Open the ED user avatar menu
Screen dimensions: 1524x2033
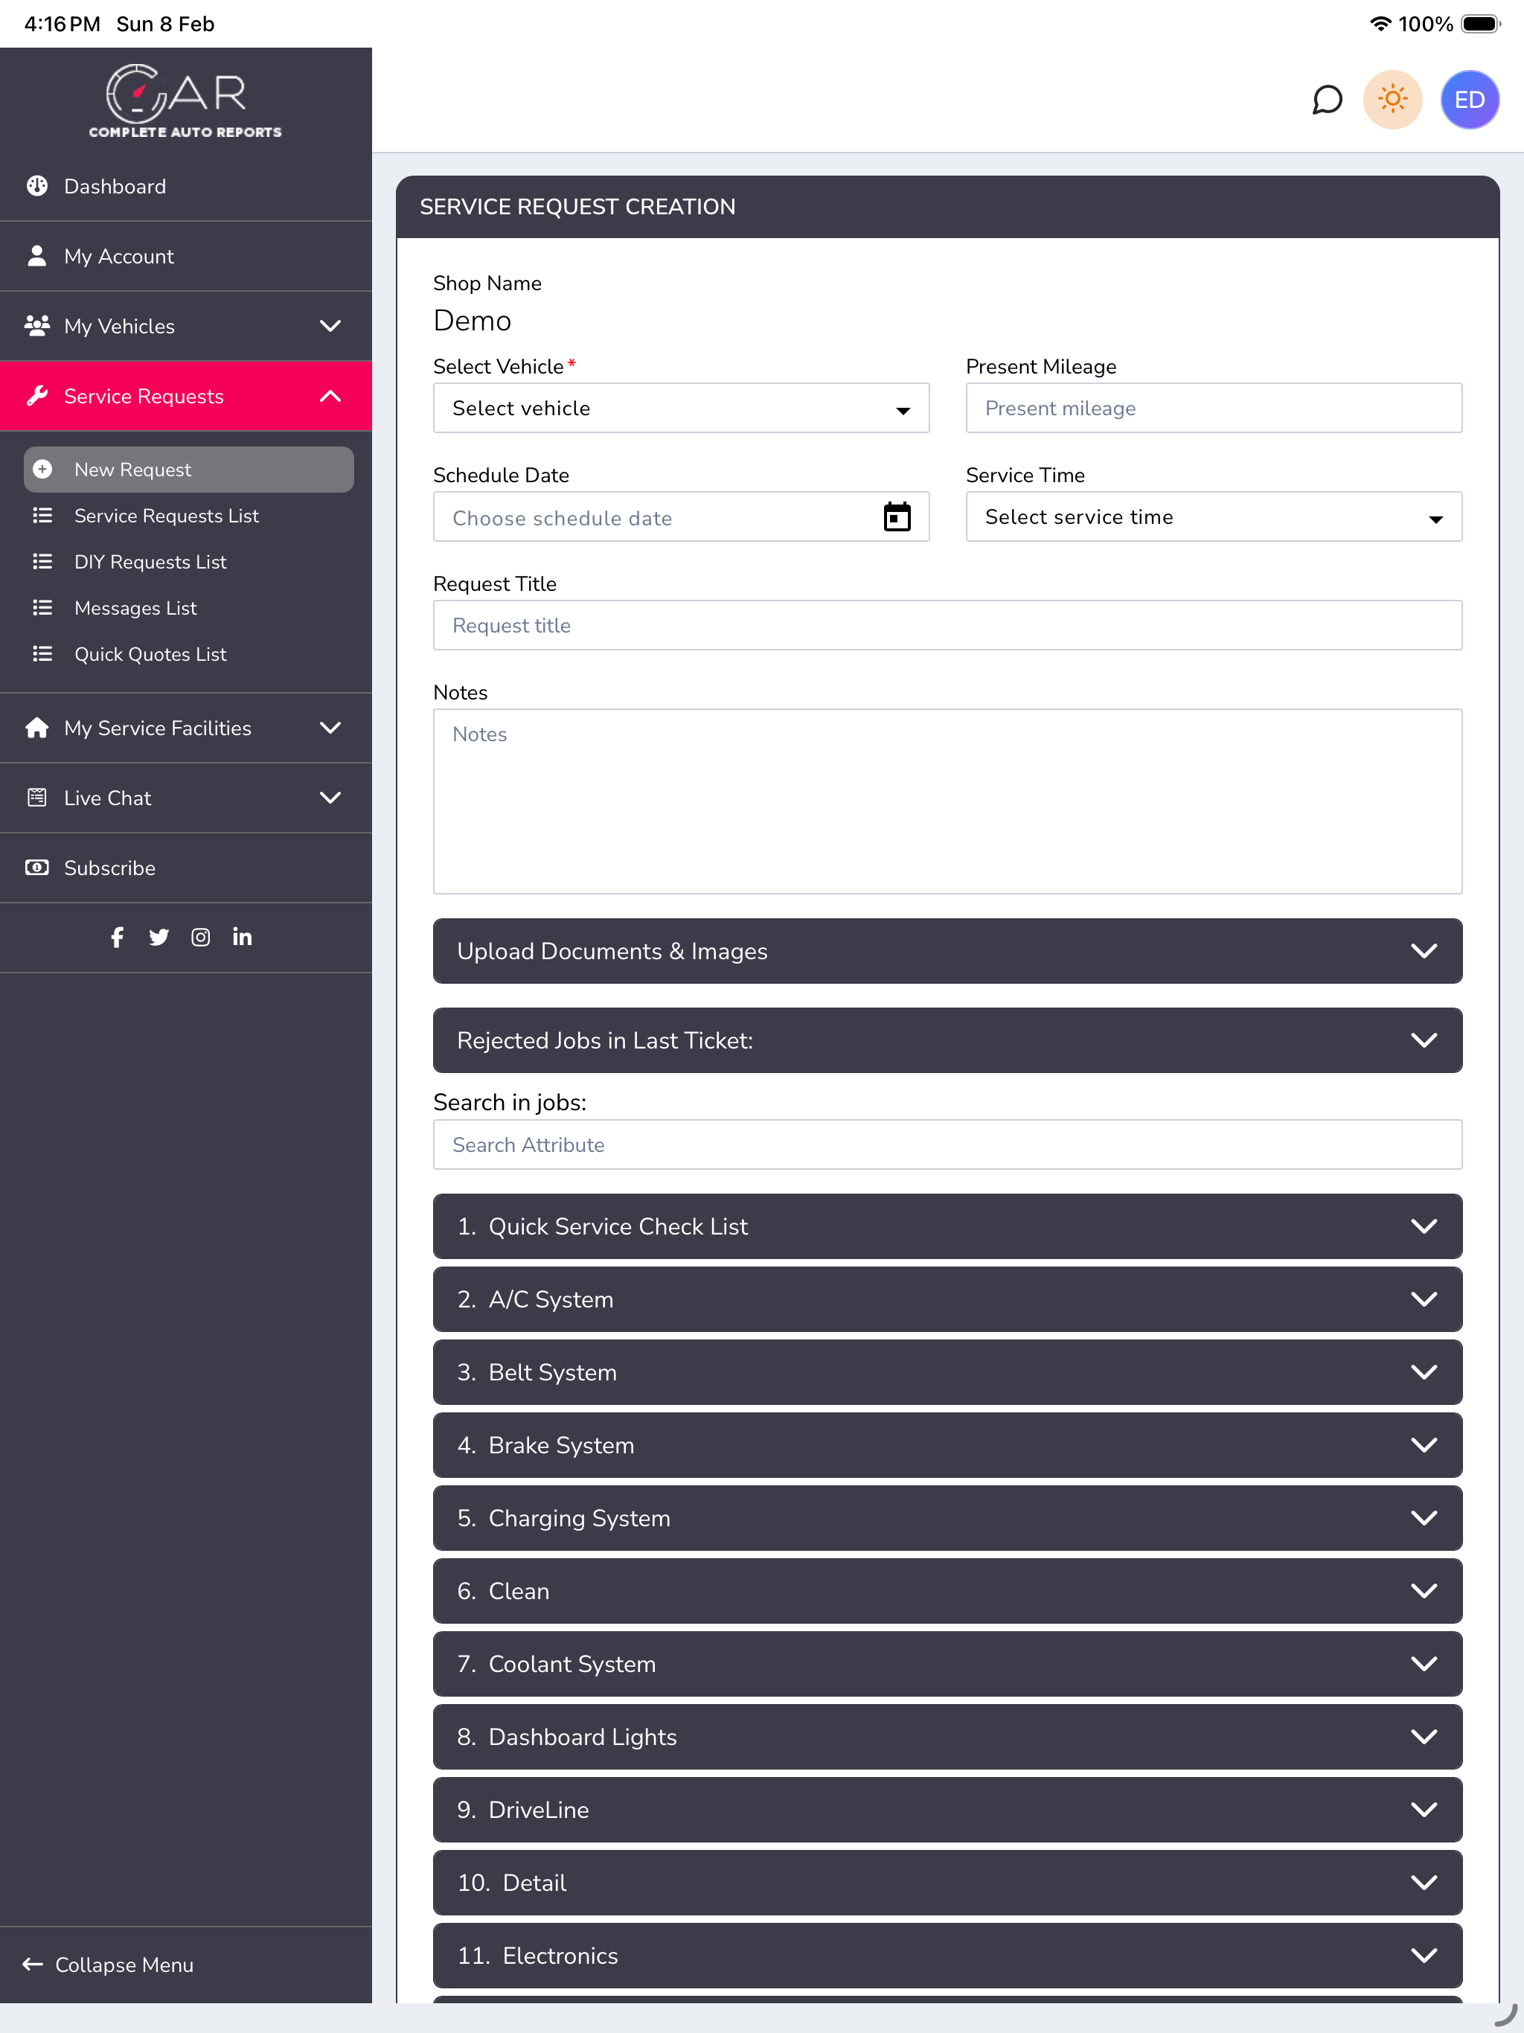pos(1469,99)
